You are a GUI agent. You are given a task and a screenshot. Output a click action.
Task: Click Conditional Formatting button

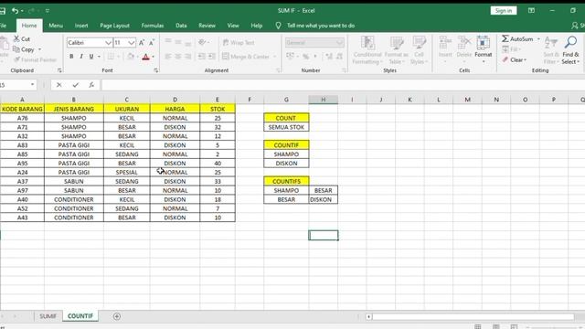coord(367,50)
